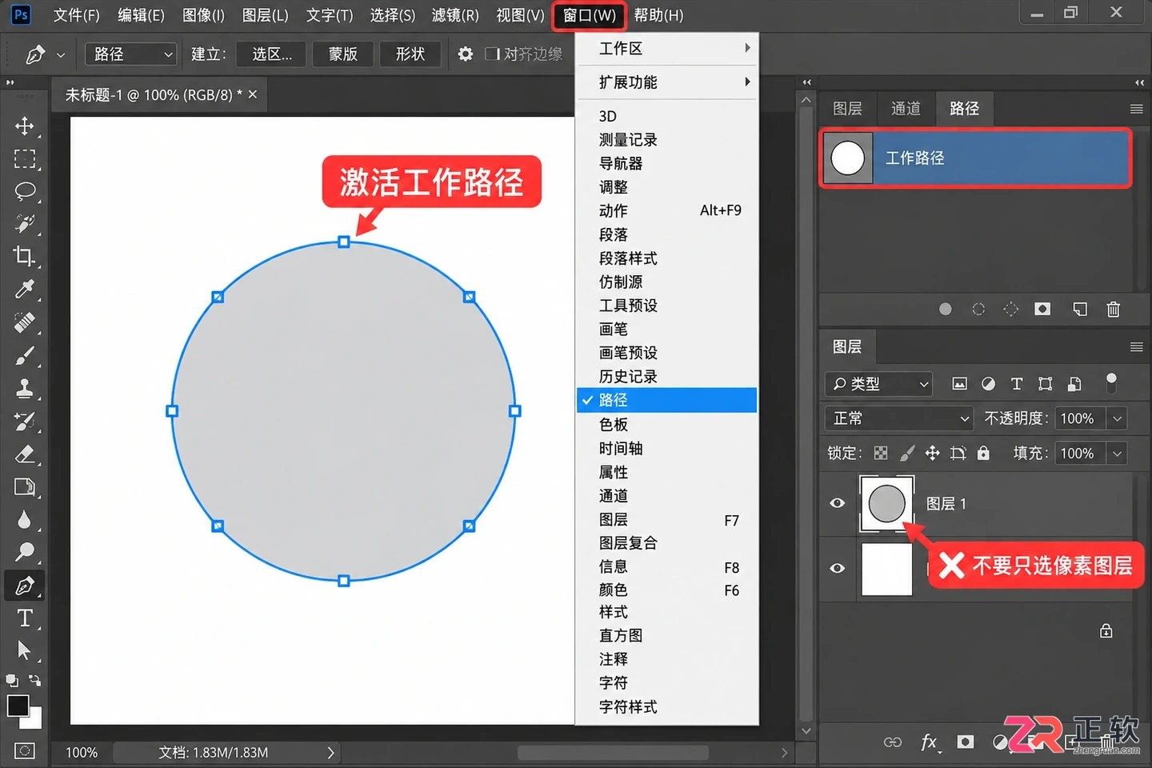
Task: Click the delete path trash icon
Action: (1113, 310)
